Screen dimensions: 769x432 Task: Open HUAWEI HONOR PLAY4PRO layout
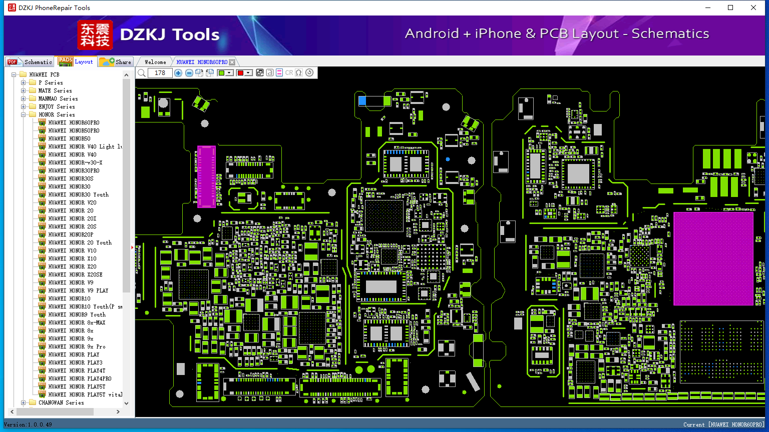pos(80,378)
